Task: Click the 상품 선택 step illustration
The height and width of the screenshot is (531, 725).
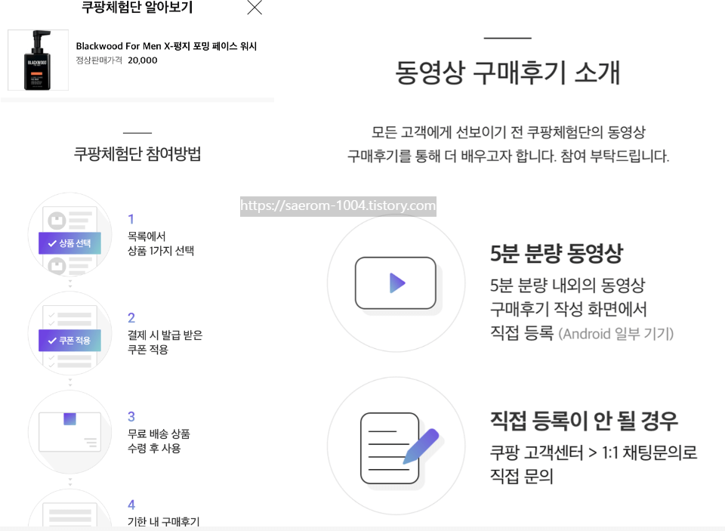Action: coord(69,235)
